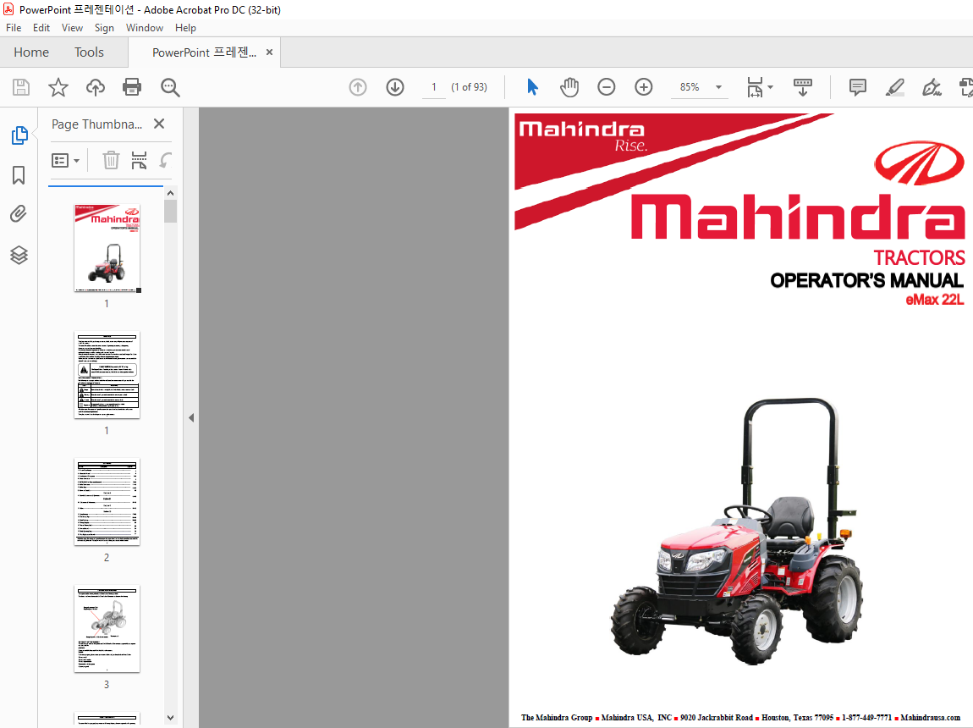Image resolution: width=973 pixels, height=728 pixels.
Task: Rotate page icon in thumbnails panel
Action: pyautogui.click(x=165, y=160)
